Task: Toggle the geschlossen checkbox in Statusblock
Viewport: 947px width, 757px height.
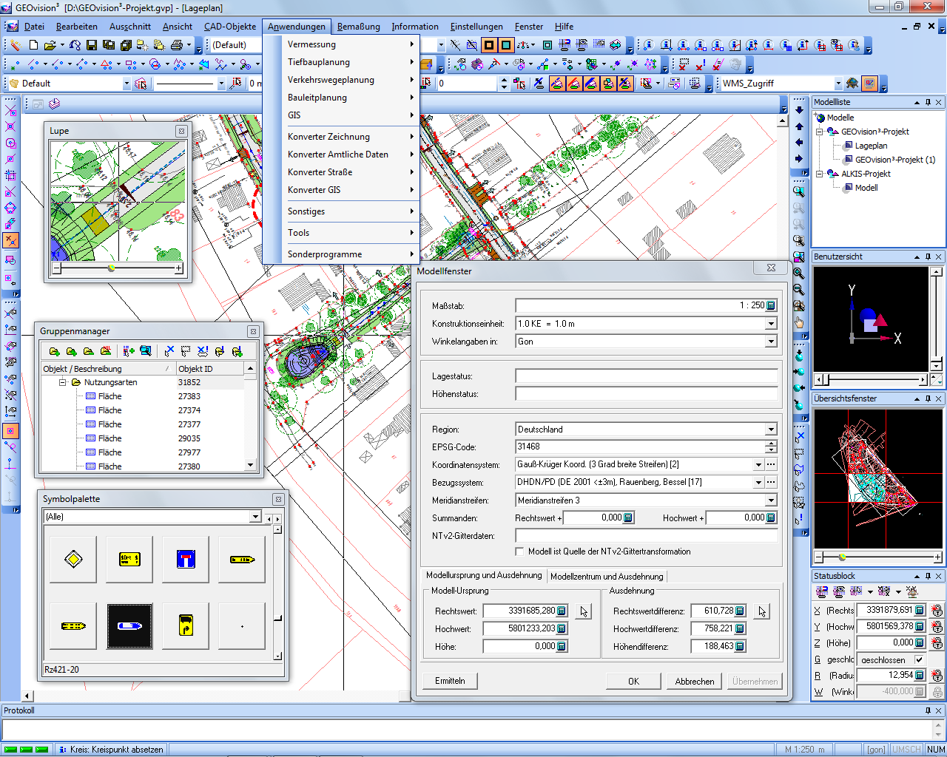Action: (x=920, y=659)
